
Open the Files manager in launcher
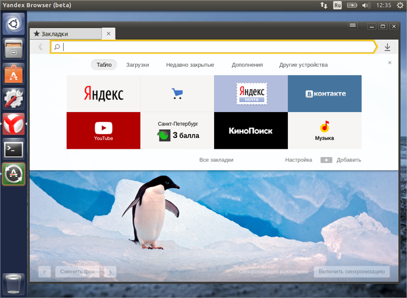14,49
